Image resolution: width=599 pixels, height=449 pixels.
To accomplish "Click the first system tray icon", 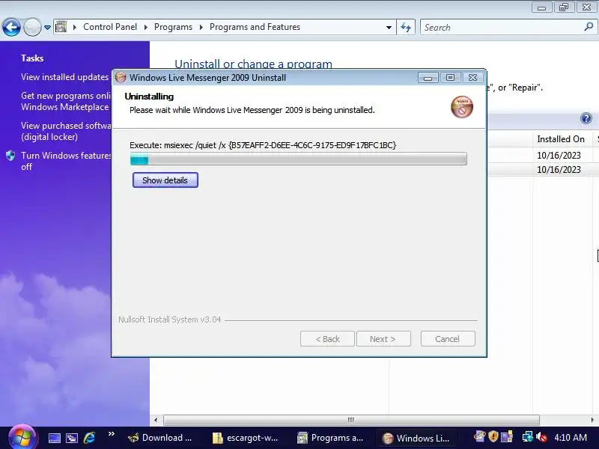I will tap(479, 436).
